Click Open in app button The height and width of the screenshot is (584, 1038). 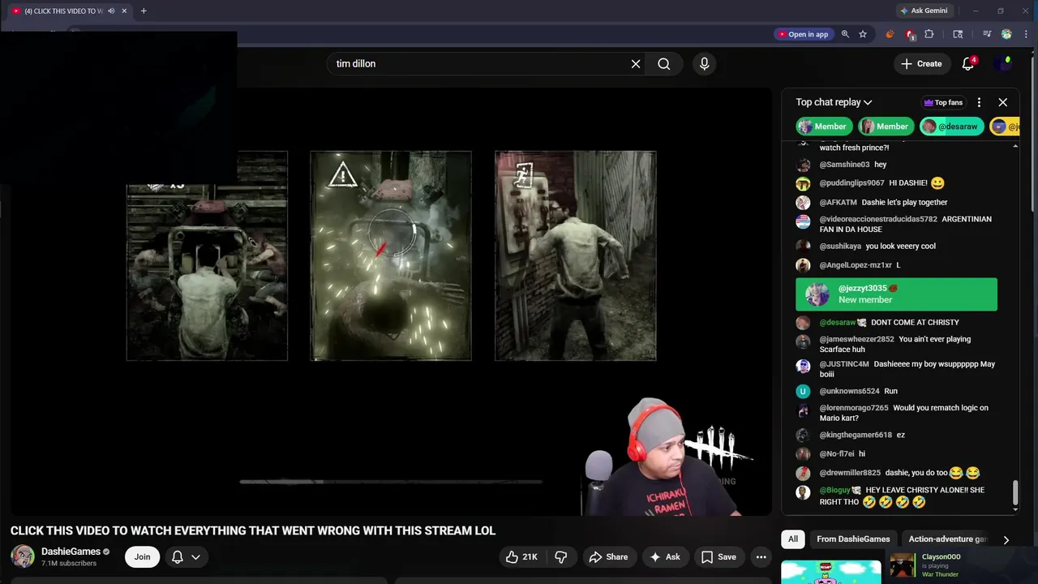click(803, 34)
